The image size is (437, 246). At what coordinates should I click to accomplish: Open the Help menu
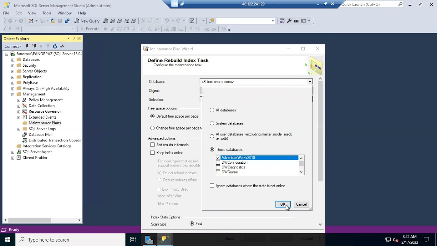tap(82, 13)
